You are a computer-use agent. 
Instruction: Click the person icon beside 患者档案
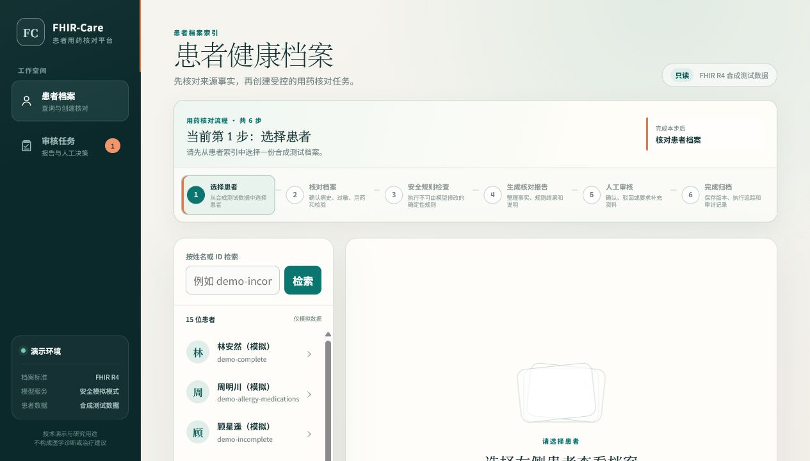(26, 101)
